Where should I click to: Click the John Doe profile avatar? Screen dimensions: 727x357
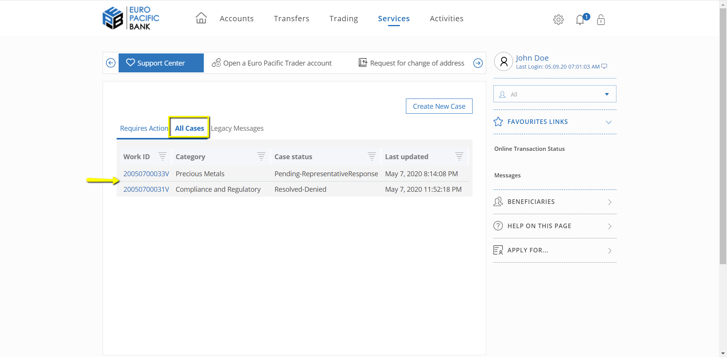[504, 61]
